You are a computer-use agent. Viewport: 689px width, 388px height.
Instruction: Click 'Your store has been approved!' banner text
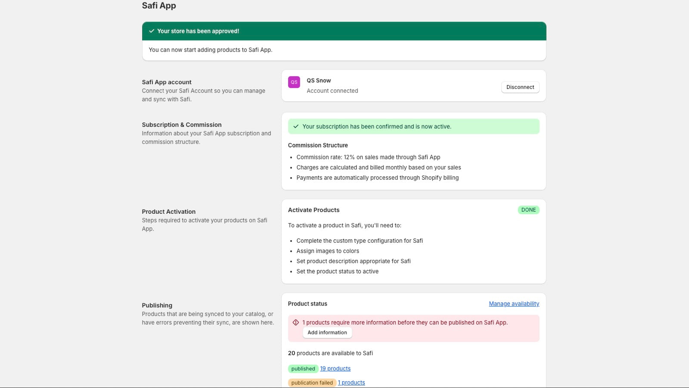click(198, 31)
